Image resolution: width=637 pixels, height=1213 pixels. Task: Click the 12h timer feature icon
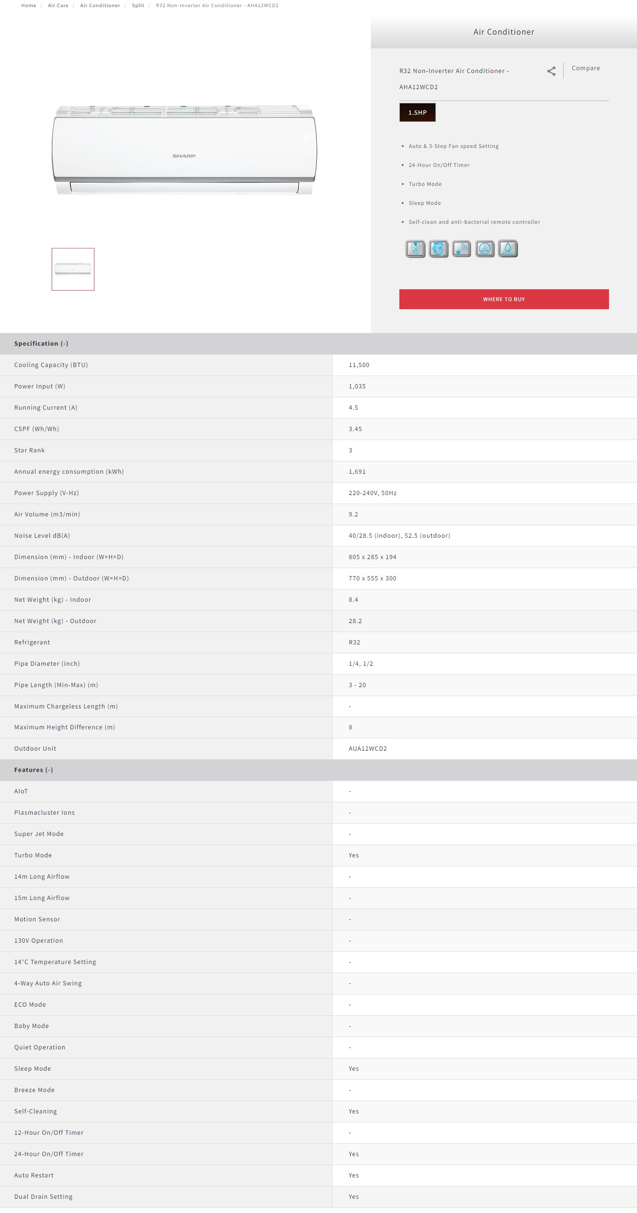pos(485,249)
